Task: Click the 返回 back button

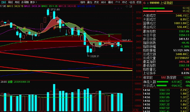Action: (x=139, y=2)
